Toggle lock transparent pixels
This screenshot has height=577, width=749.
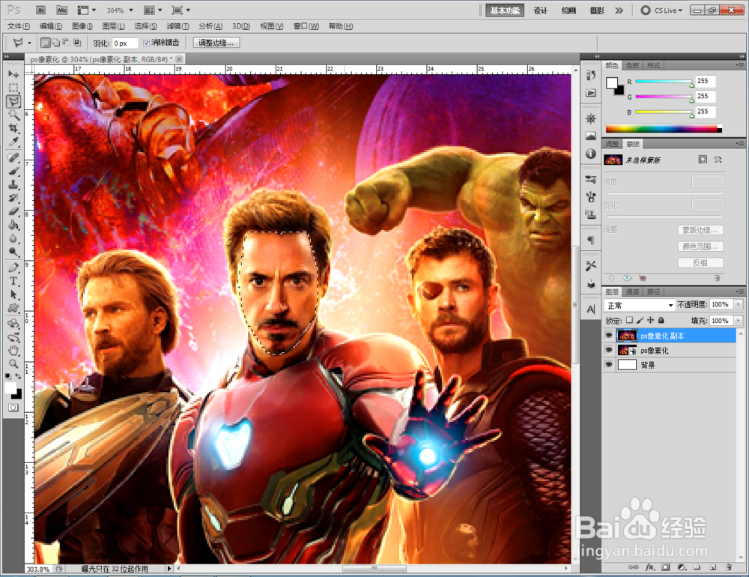(630, 320)
